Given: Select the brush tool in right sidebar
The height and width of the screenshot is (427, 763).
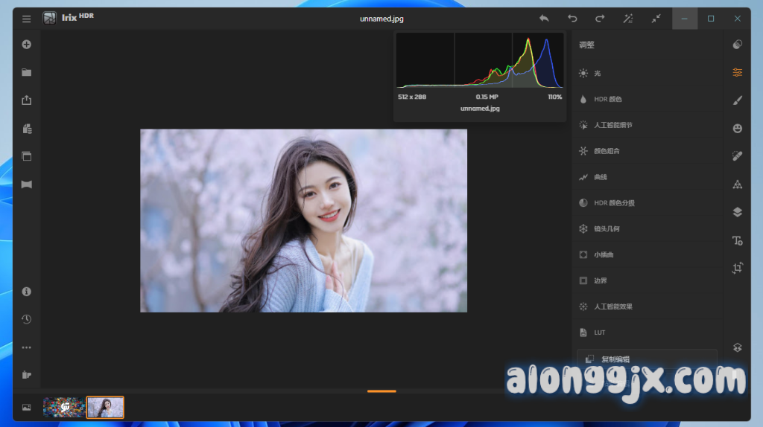Looking at the screenshot, I should click(x=737, y=100).
